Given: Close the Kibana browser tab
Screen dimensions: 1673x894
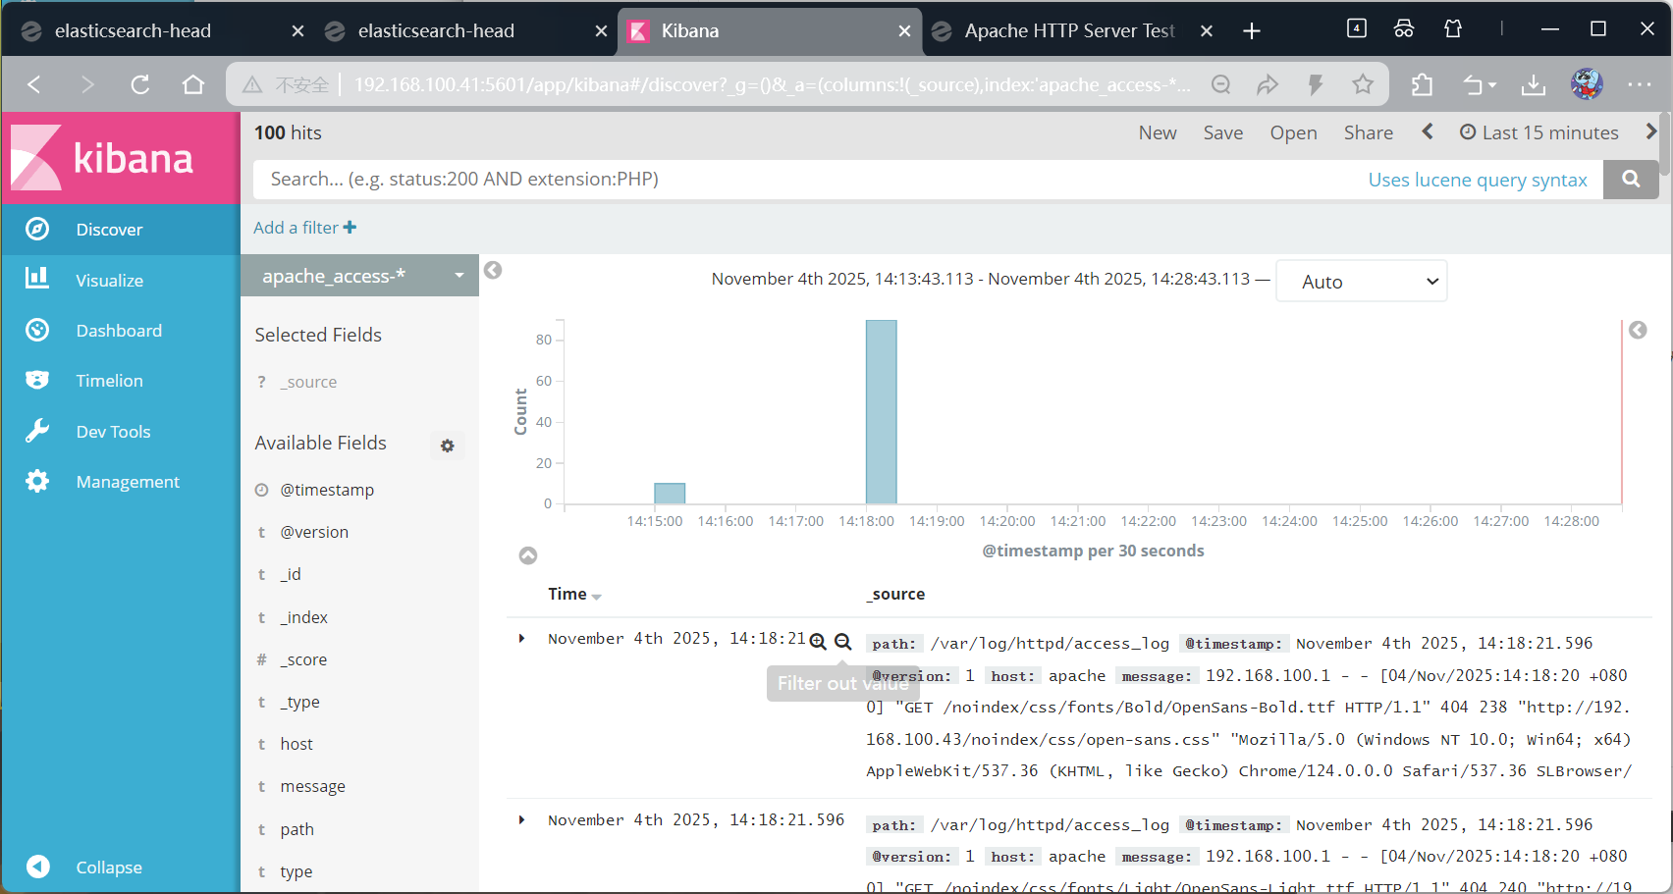Looking at the screenshot, I should (x=904, y=31).
